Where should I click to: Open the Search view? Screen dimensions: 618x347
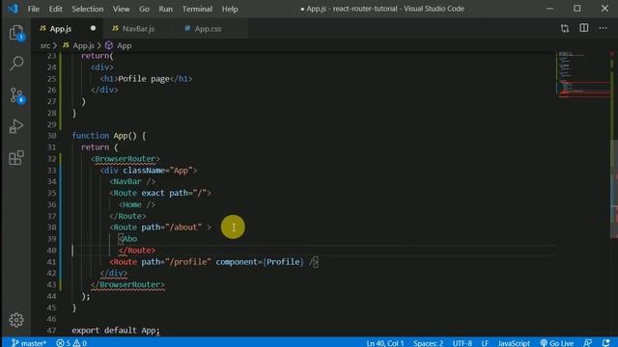tap(16, 64)
